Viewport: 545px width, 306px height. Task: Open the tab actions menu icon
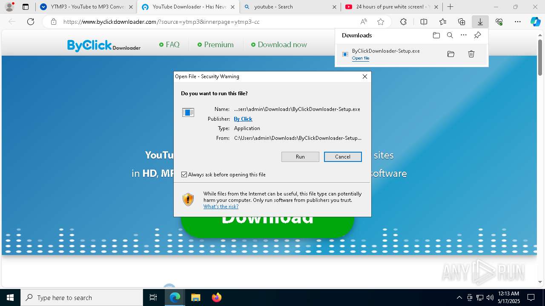(26, 7)
